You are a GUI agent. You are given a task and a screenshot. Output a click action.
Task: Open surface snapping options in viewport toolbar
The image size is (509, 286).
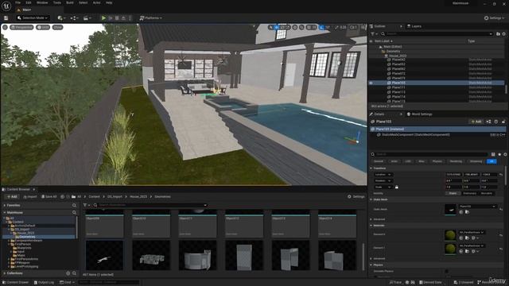coord(302,28)
